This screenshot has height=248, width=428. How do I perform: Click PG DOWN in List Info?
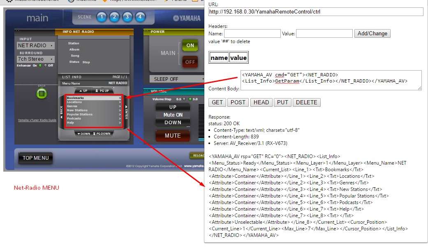(x=102, y=133)
